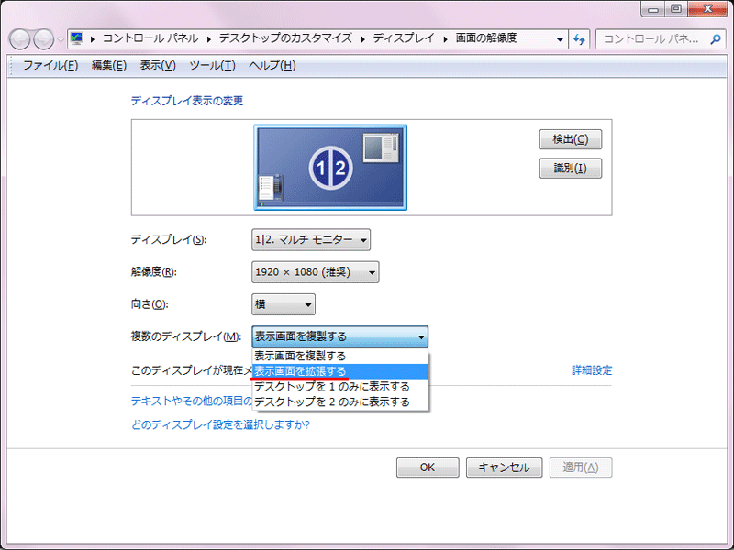
Task: Click the monitor icon in address bar
Action: point(77,39)
